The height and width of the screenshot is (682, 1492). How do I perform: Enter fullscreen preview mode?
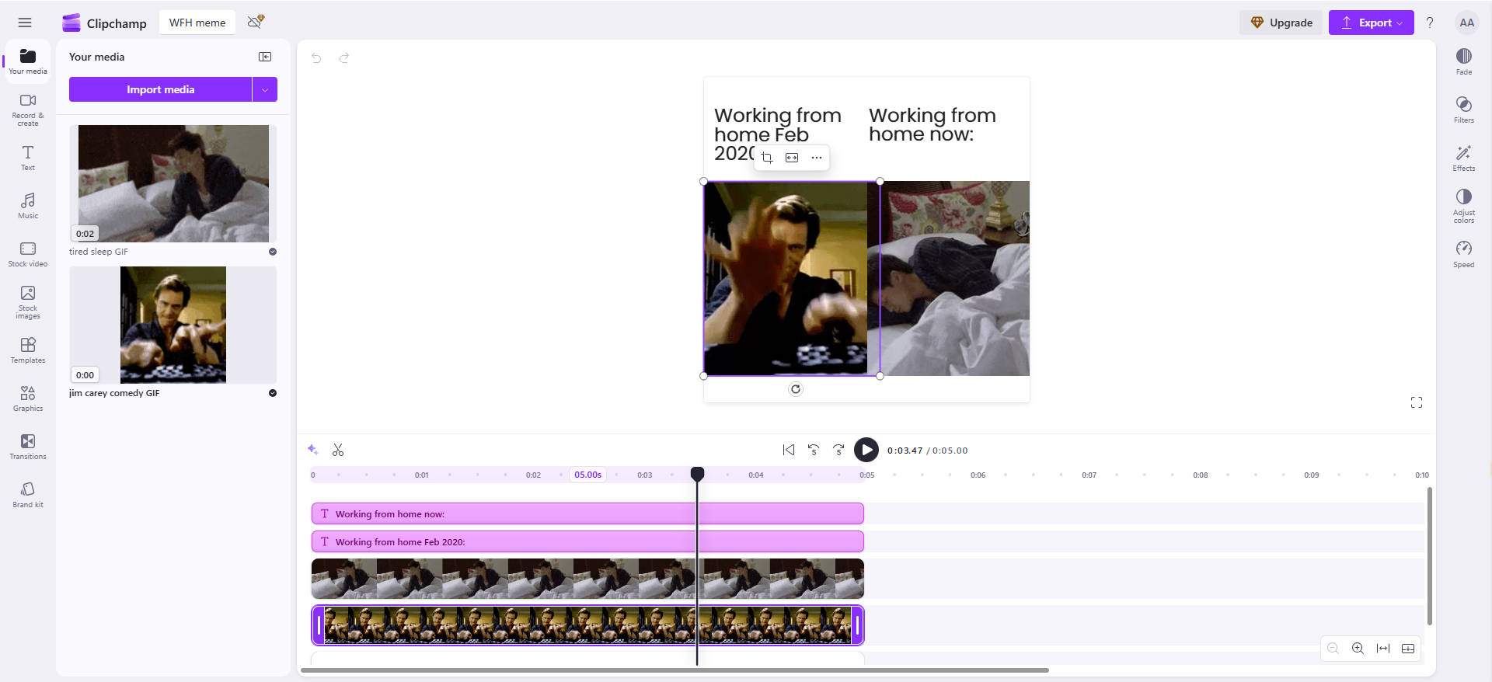tap(1417, 402)
